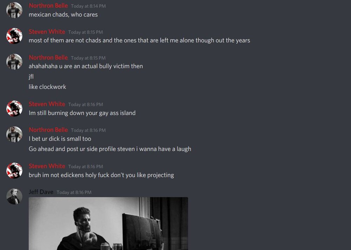Open Northron Belle's avatar at 8:14 PM
The width and height of the screenshot is (351, 250).
pos(14,10)
